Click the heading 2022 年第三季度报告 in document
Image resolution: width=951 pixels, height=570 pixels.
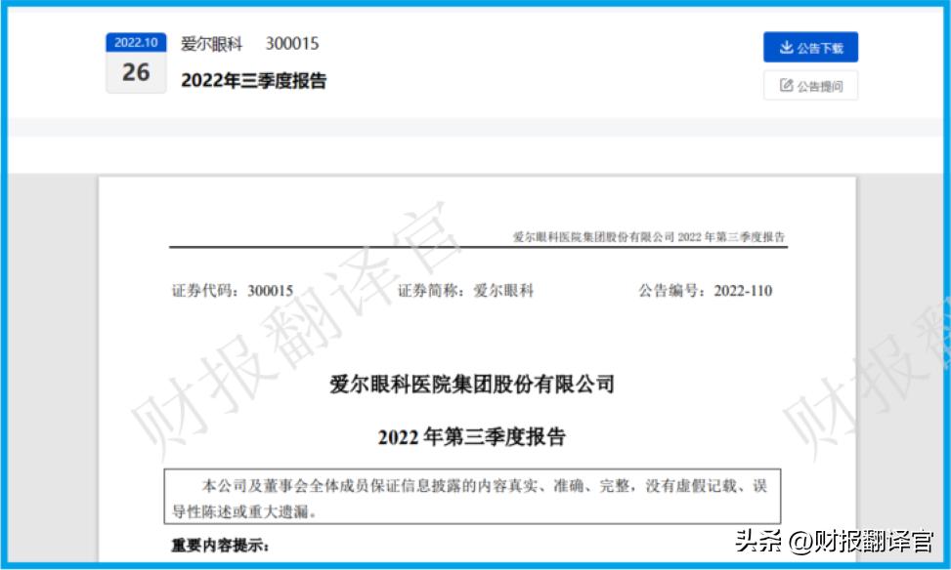[472, 436]
